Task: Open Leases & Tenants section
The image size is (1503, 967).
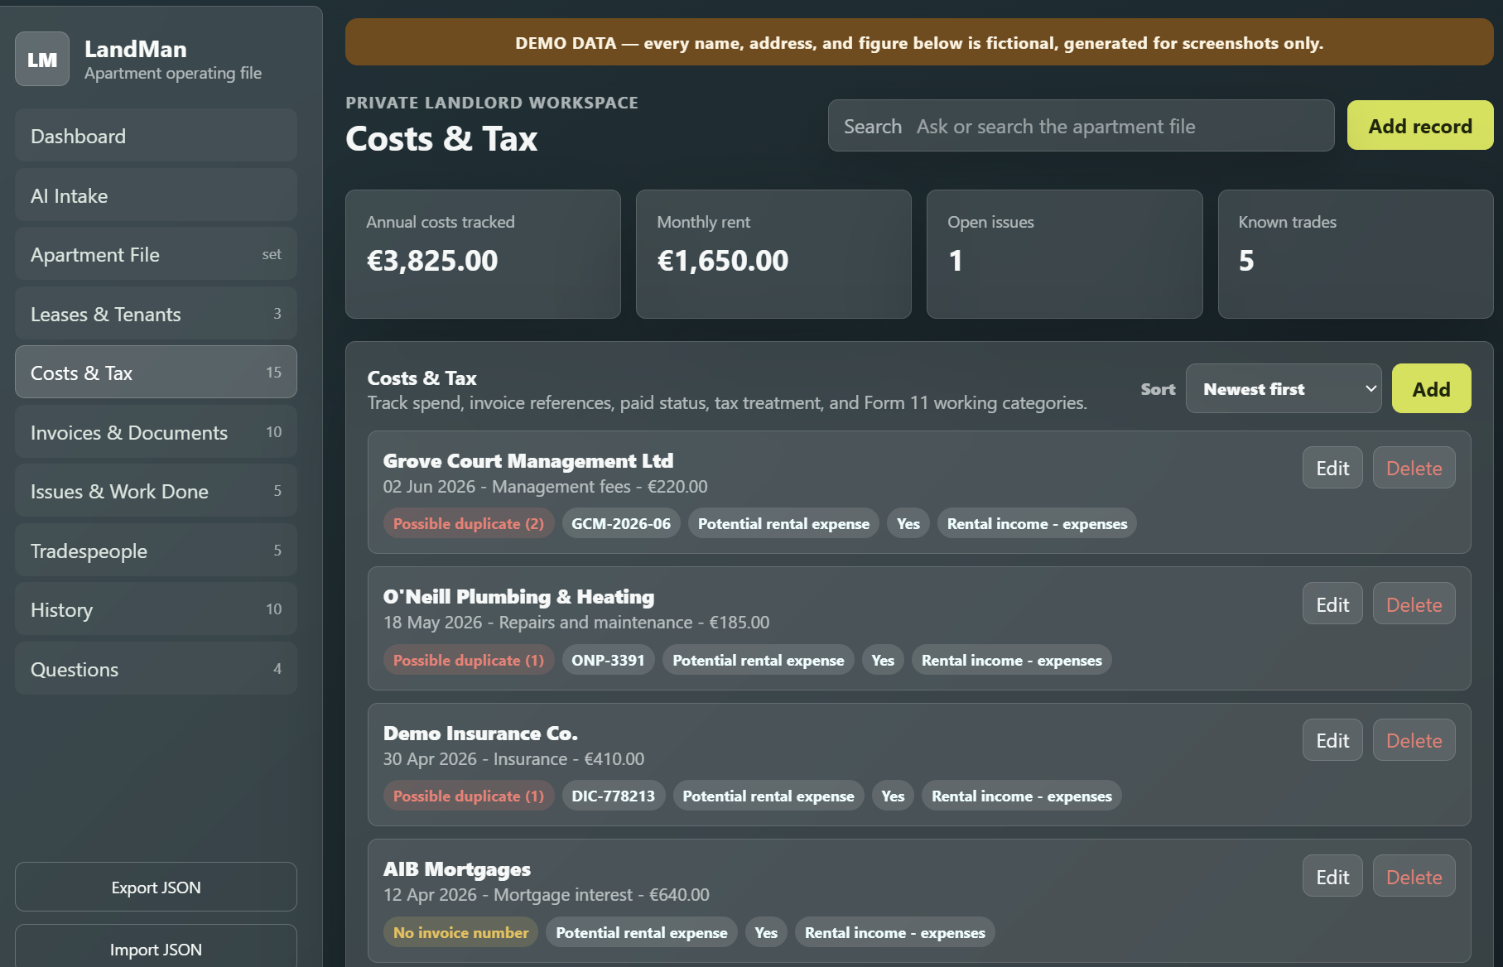Action: pos(156,314)
